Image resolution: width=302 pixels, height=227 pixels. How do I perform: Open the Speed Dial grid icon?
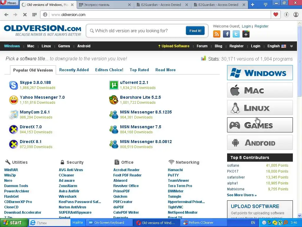coord(34,15)
